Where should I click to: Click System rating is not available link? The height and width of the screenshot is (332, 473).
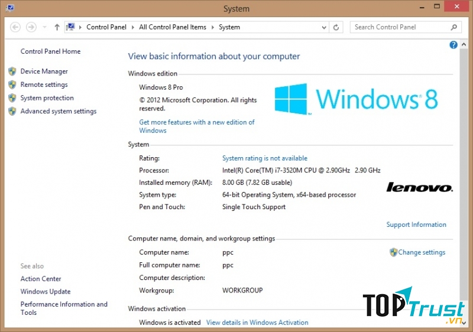pyautogui.click(x=265, y=158)
